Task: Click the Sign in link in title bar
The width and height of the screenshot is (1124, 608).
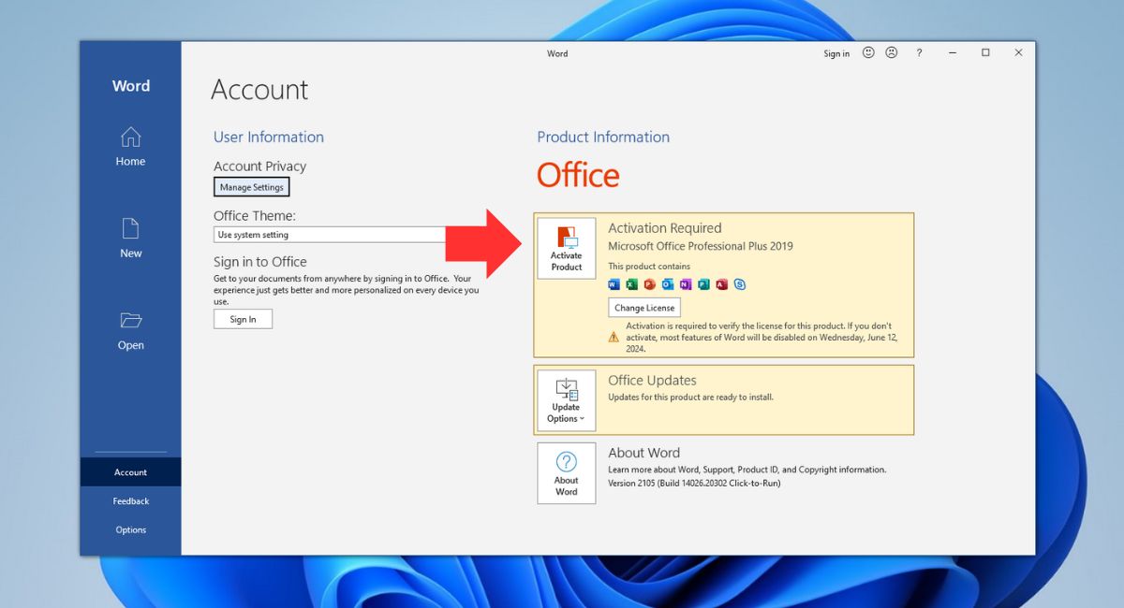Action: pyautogui.click(x=836, y=53)
